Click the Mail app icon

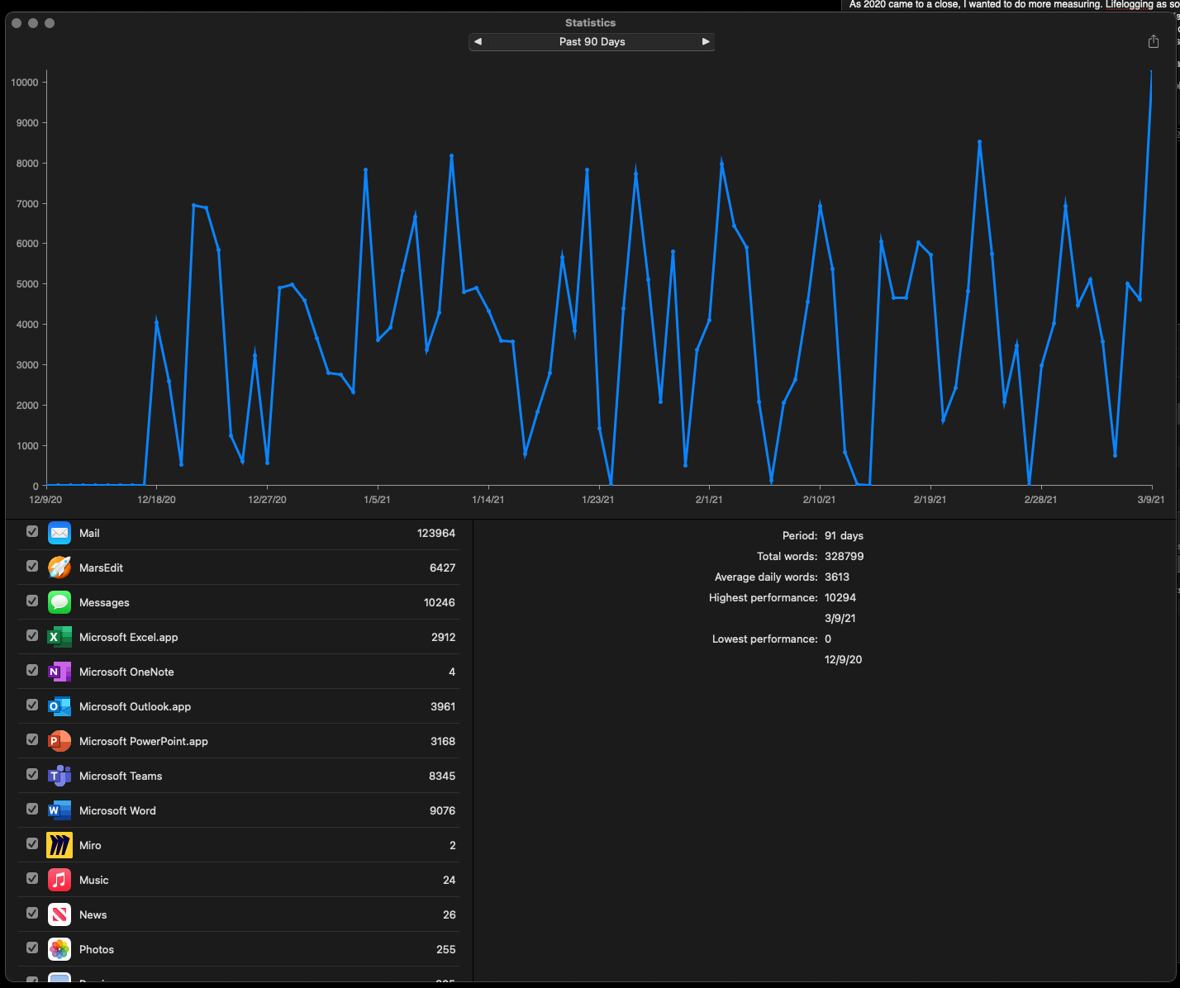(59, 533)
